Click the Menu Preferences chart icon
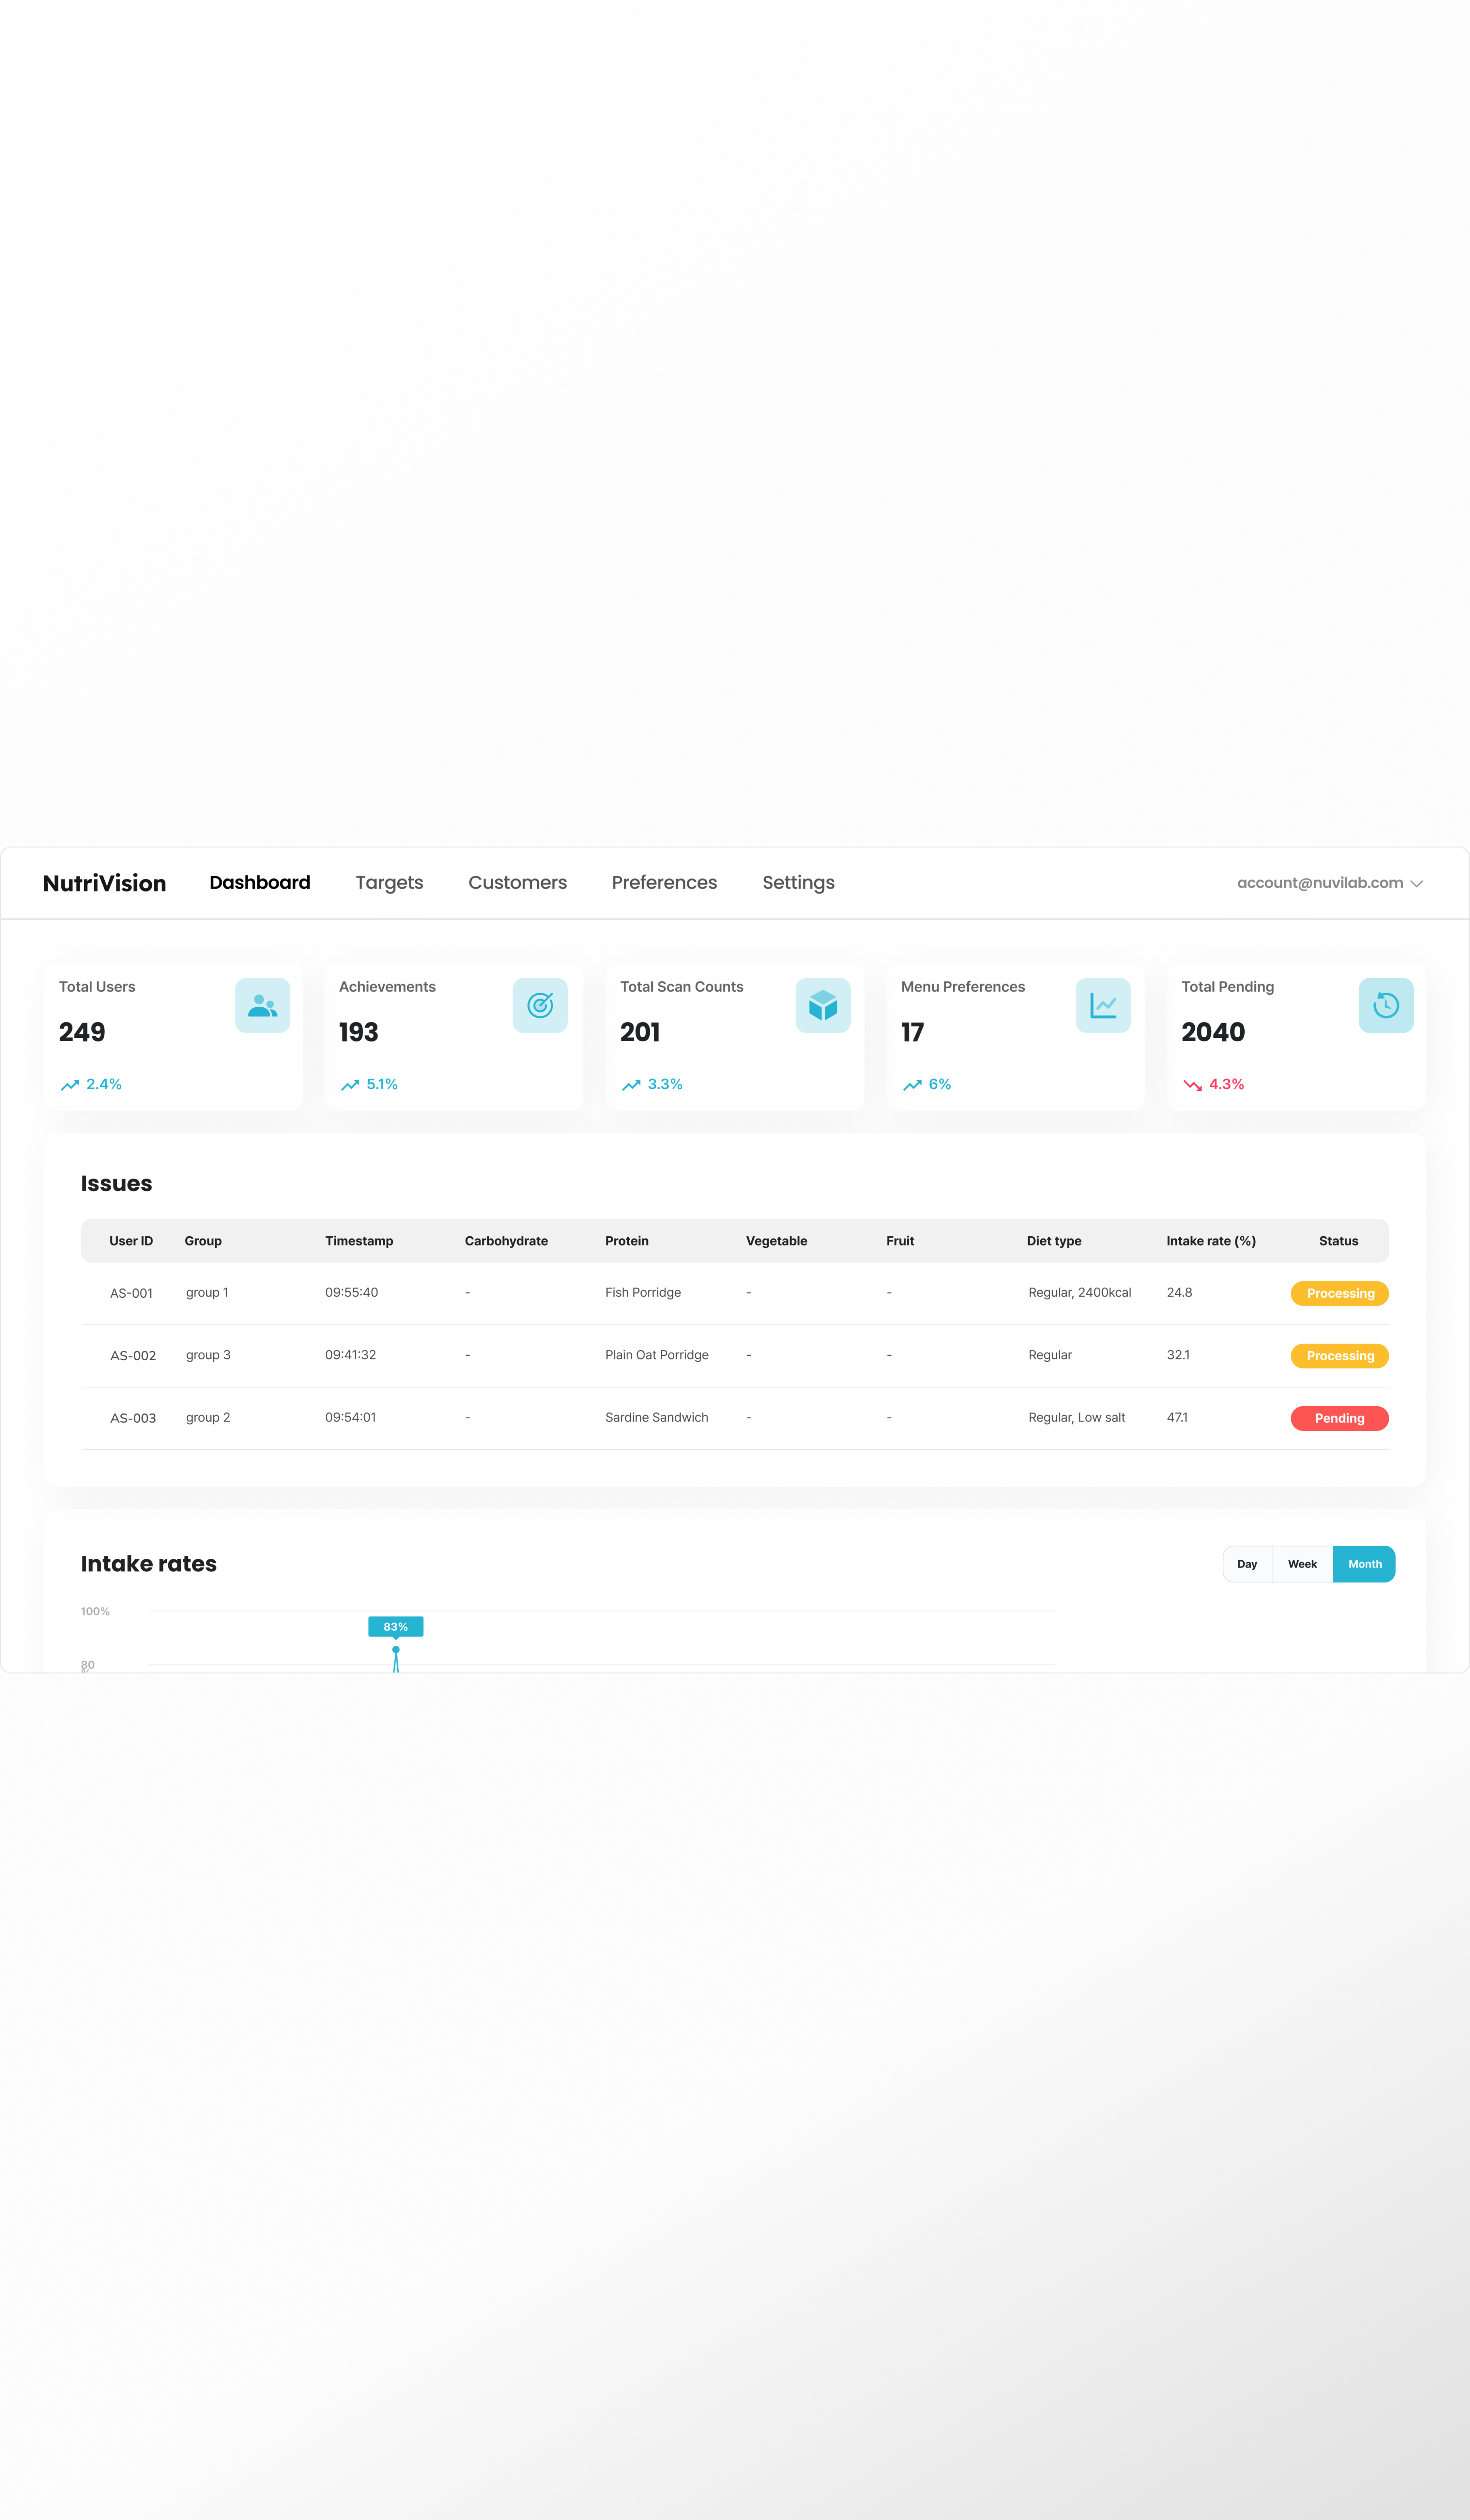The height and width of the screenshot is (2520, 1470). [x=1103, y=1005]
